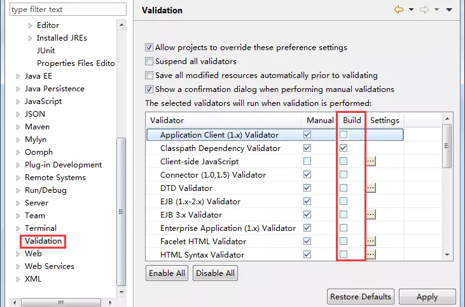
Task: Click the Back navigation arrow icon
Action: click(x=399, y=10)
